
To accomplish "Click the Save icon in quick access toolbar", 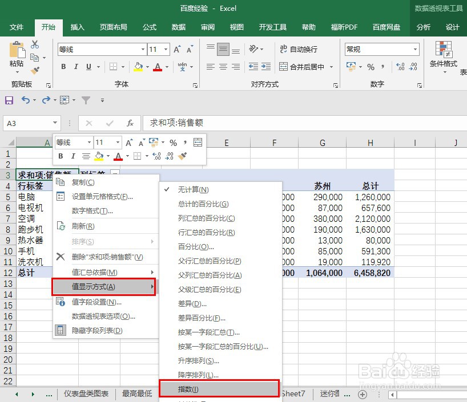I will click(x=9, y=100).
